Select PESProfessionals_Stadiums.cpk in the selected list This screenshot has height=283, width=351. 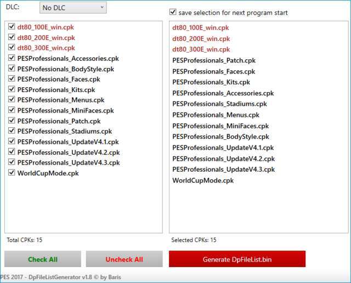pos(219,104)
